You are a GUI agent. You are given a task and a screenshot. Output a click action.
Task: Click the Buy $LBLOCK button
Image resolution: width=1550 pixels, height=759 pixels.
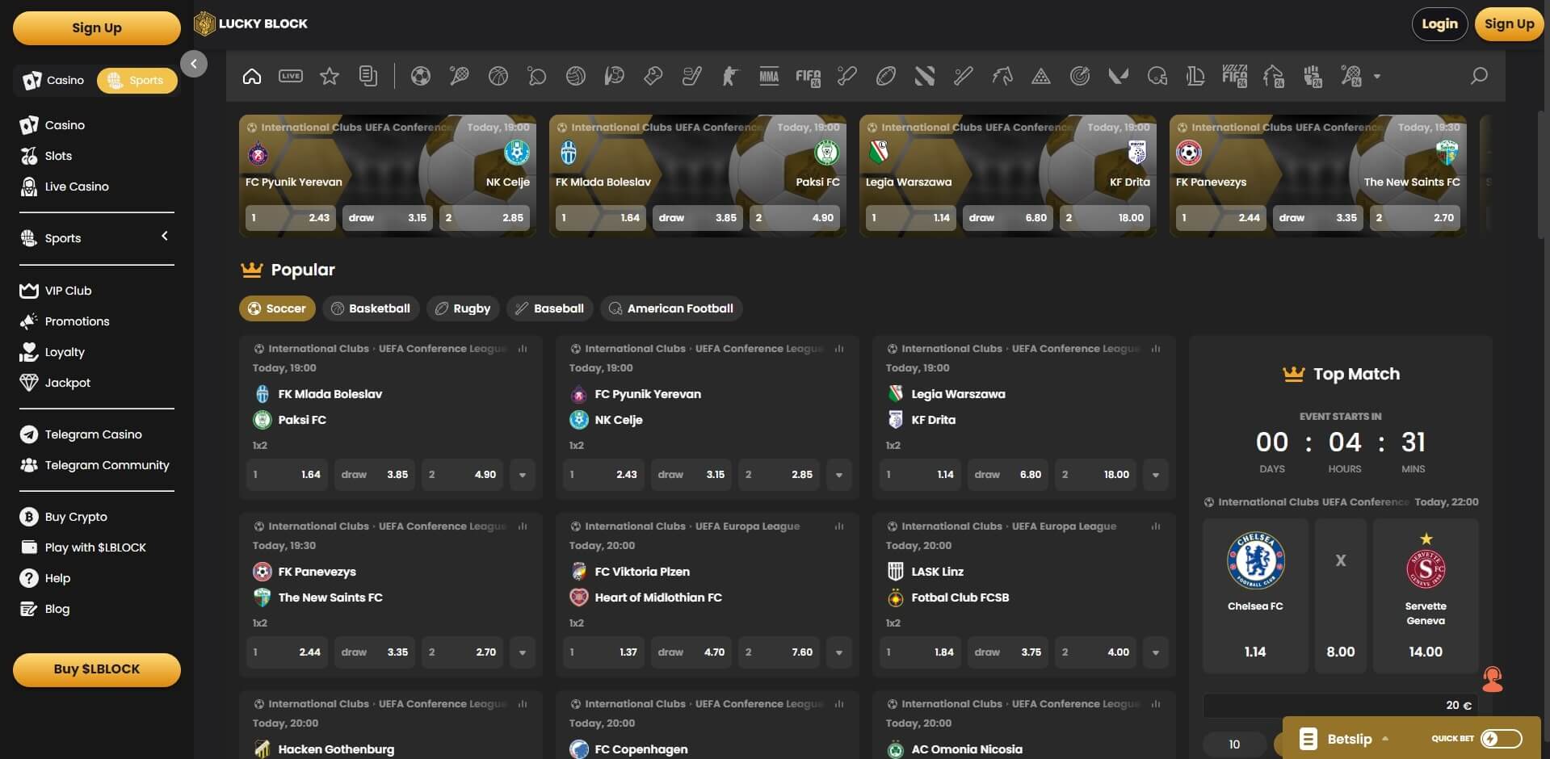[97, 669]
